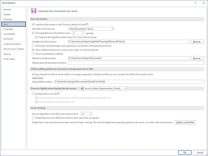Screen dimensions: 208x156
Task: Toggle Save AutoRecover information checkbox
Action: (33, 33)
